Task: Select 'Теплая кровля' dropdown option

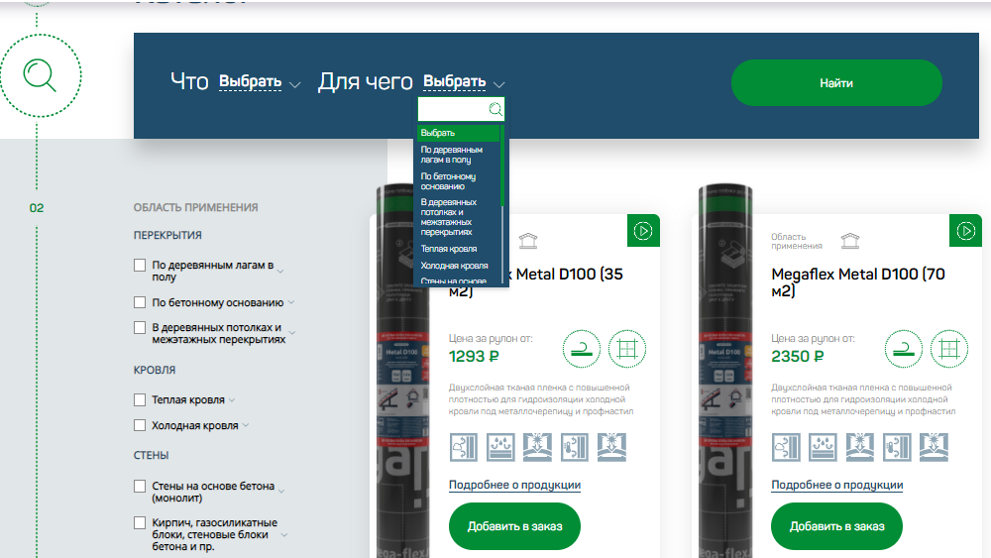Action: click(458, 249)
